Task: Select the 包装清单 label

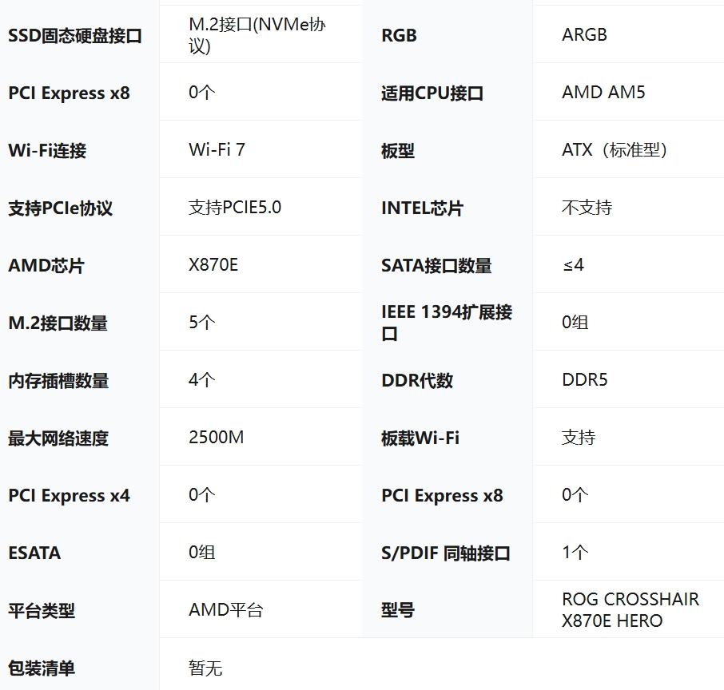Action: point(42,668)
